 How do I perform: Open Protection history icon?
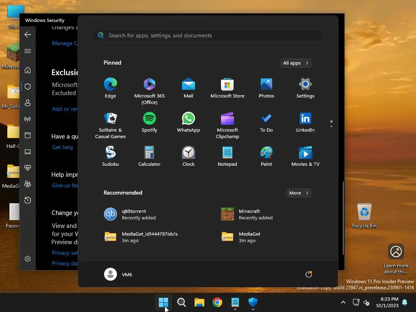[x=28, y=200]
